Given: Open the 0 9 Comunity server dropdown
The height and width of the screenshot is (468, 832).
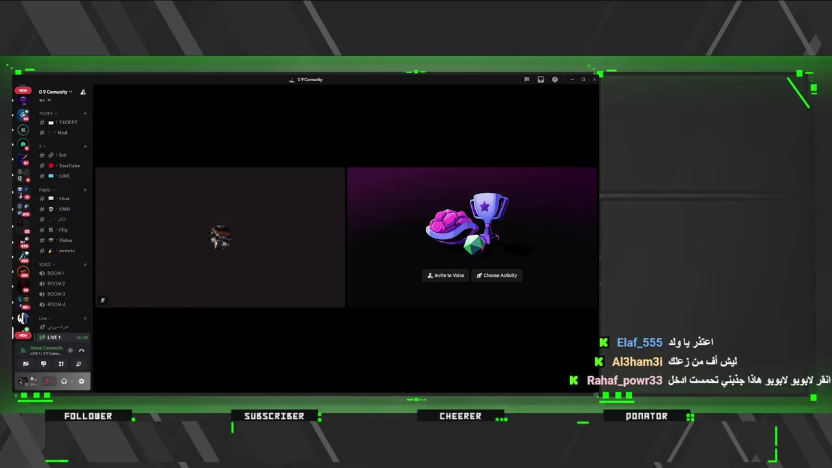Looking at the screenshot, I should (x=55, y=92).
